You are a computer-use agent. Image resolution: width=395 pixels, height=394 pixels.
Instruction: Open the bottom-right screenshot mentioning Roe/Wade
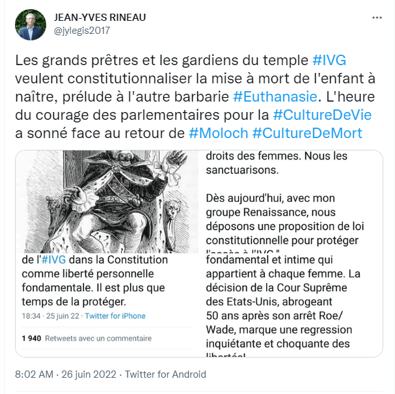click(291, 305)
